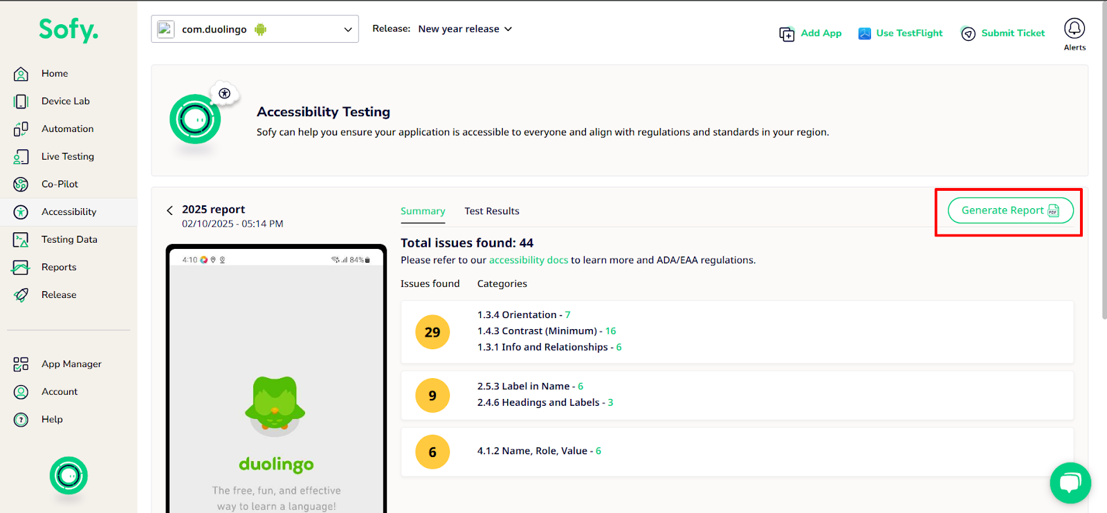Click '2.4.6 Headings and Labels - 3'
The width and height of the screenshot is (1107, 513).
[545, 402]
